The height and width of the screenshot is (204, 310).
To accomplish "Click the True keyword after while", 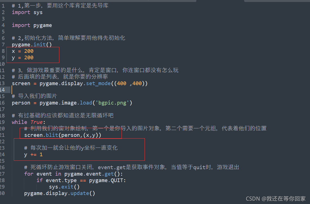I will (37, 122).
